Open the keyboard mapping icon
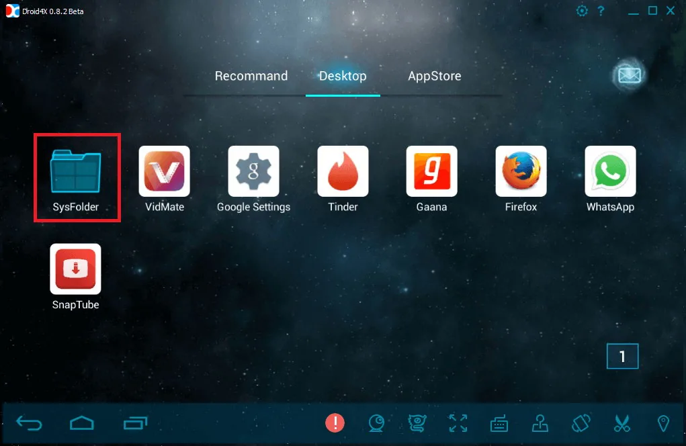The width and height of the screenshot is (686, 446). 499,423
